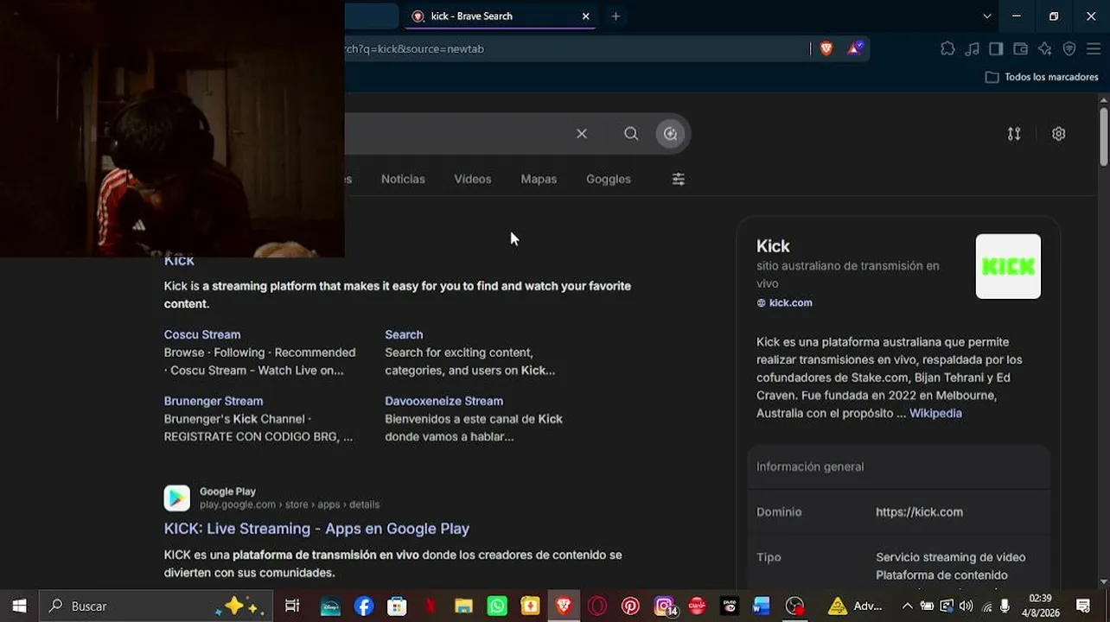Open the Brunenger Stream link
The image size is (1110, 622).
[214, 402]
